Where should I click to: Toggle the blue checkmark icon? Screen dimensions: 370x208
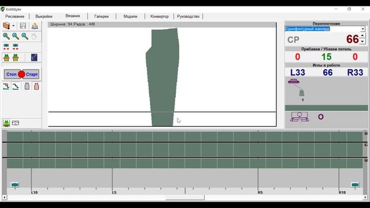[34, 57]
